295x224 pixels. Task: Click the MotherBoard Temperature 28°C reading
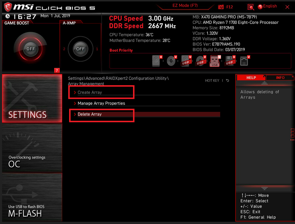pyautogui.click(x=140, y=41)
